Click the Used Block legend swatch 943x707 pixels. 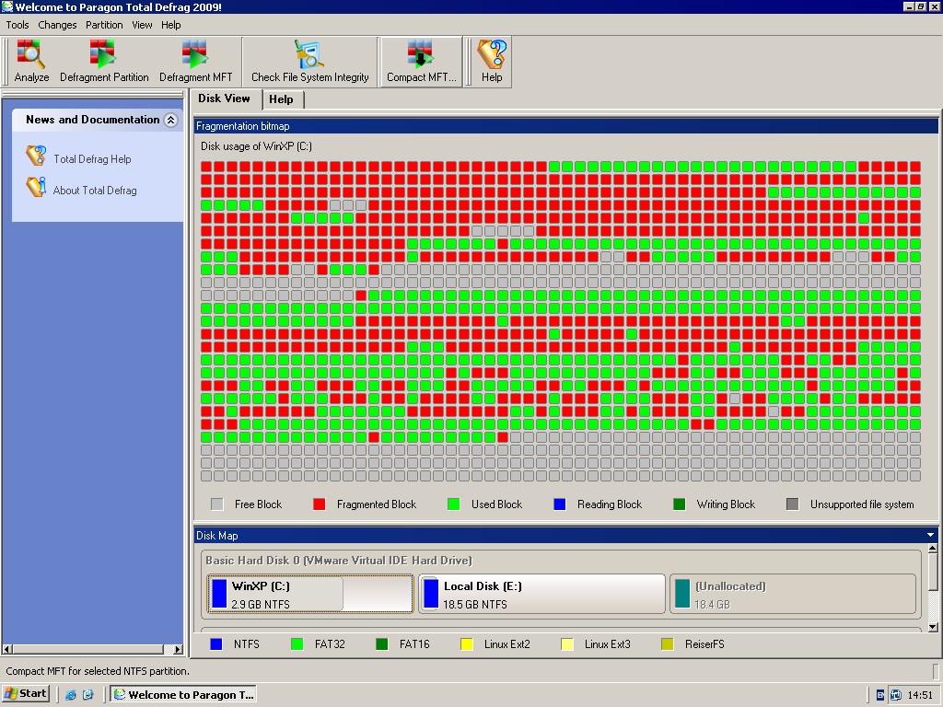point(453,504)
